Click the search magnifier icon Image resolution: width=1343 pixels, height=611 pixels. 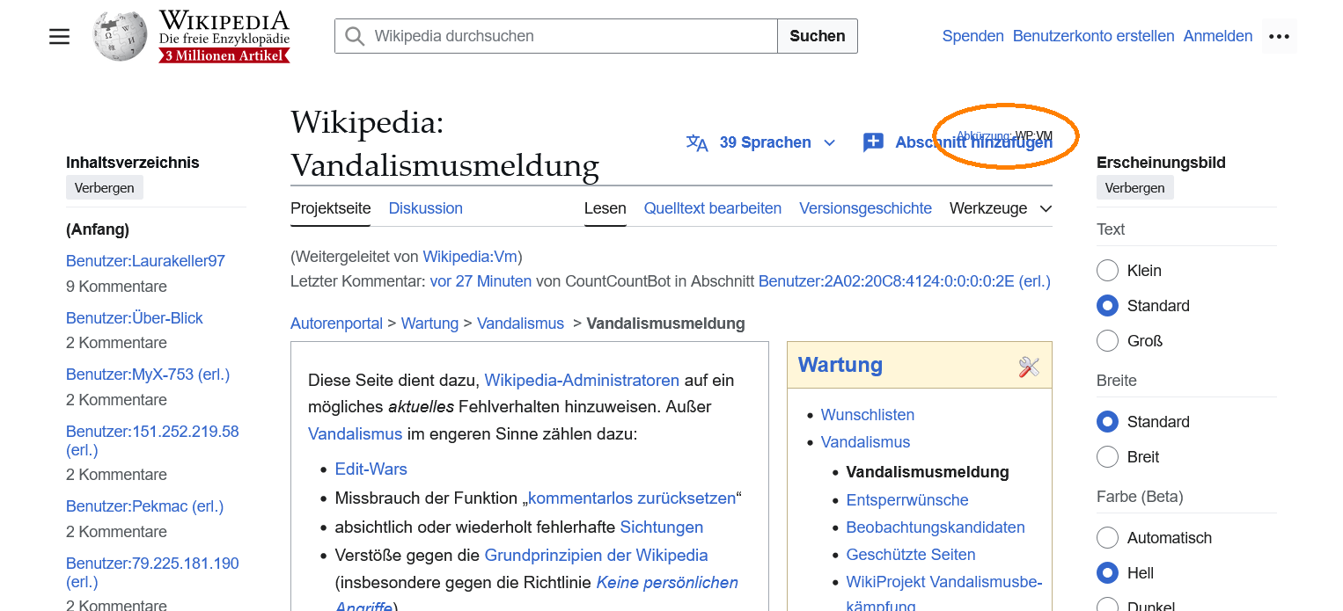(355, 36)
